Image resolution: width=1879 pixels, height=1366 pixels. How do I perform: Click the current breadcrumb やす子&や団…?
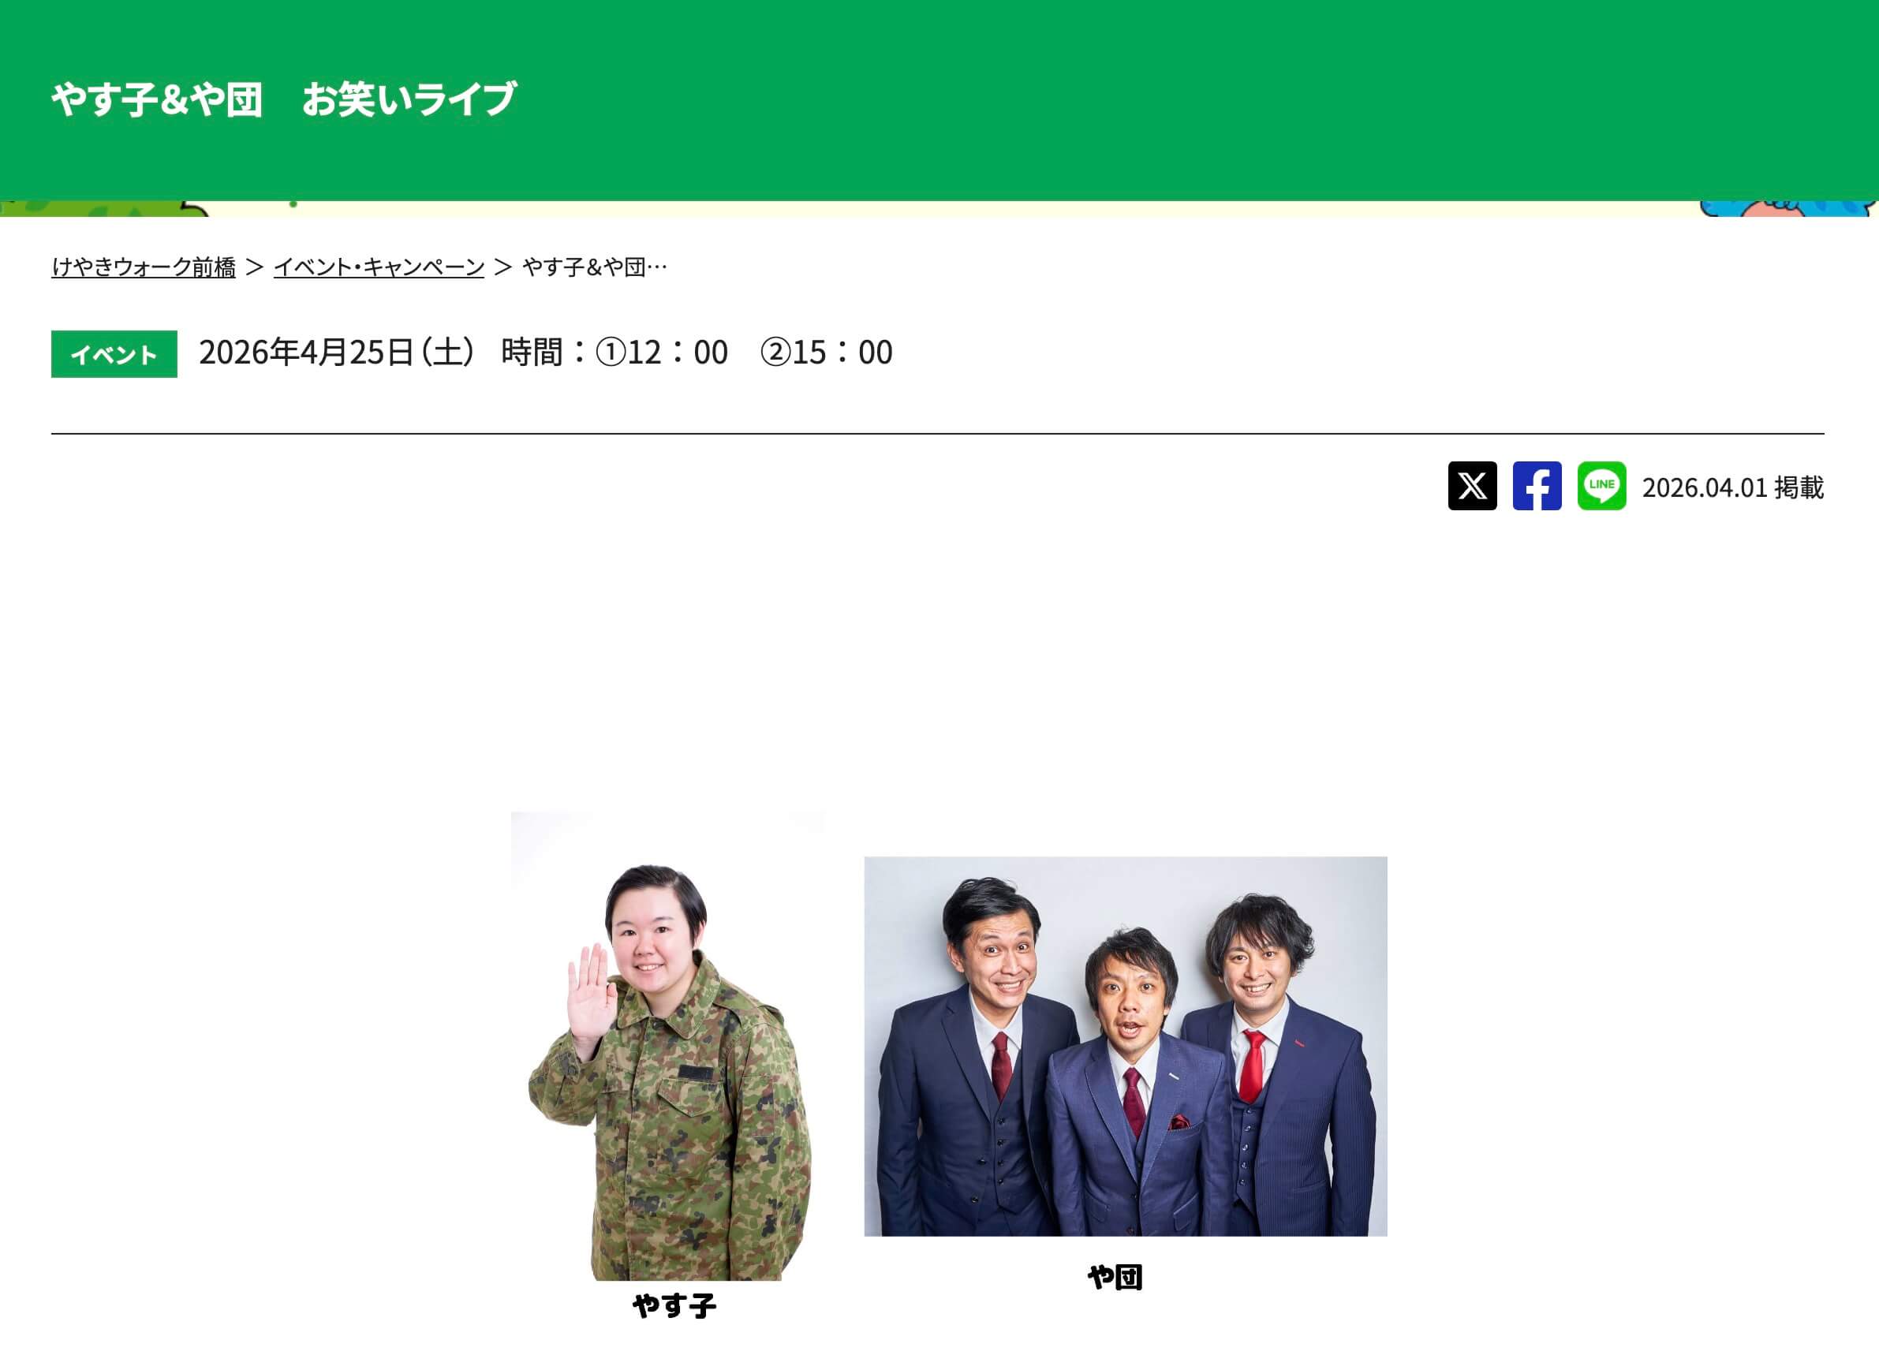pyautogui.click(x=595, y=267)
